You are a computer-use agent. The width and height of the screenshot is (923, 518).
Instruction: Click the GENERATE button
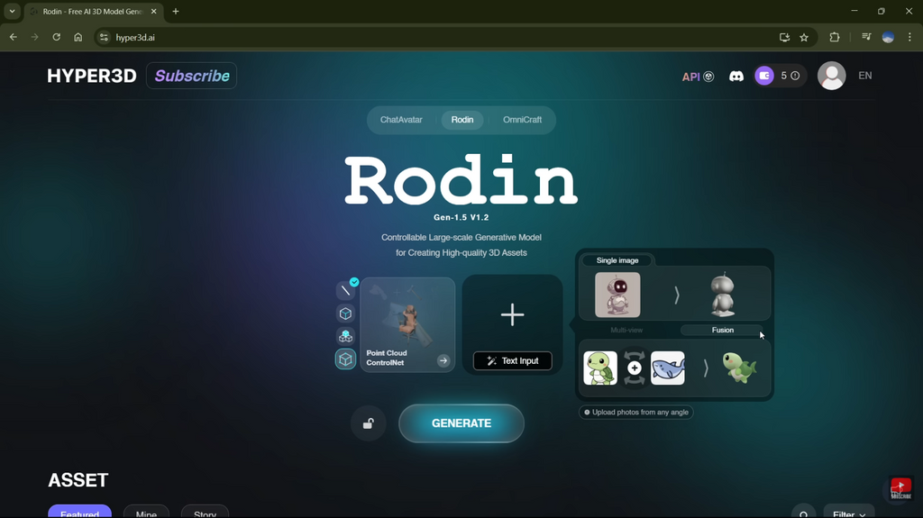461,423
